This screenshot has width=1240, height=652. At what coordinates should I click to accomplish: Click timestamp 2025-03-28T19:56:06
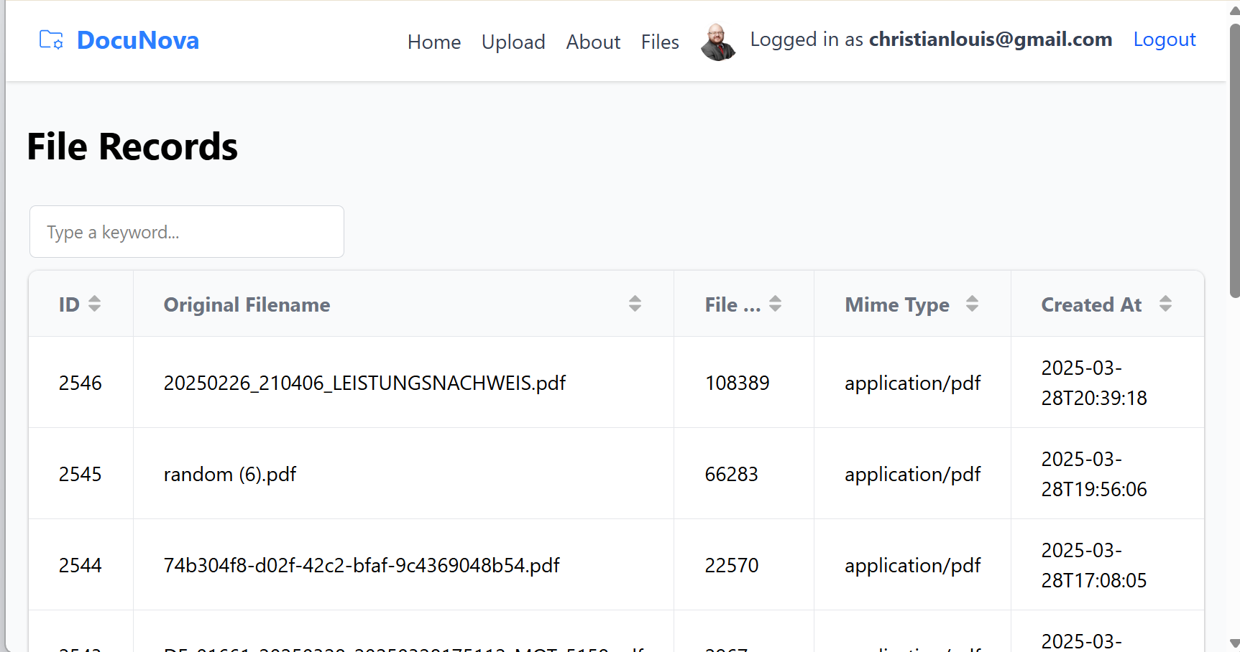[x=1094, y=474]
